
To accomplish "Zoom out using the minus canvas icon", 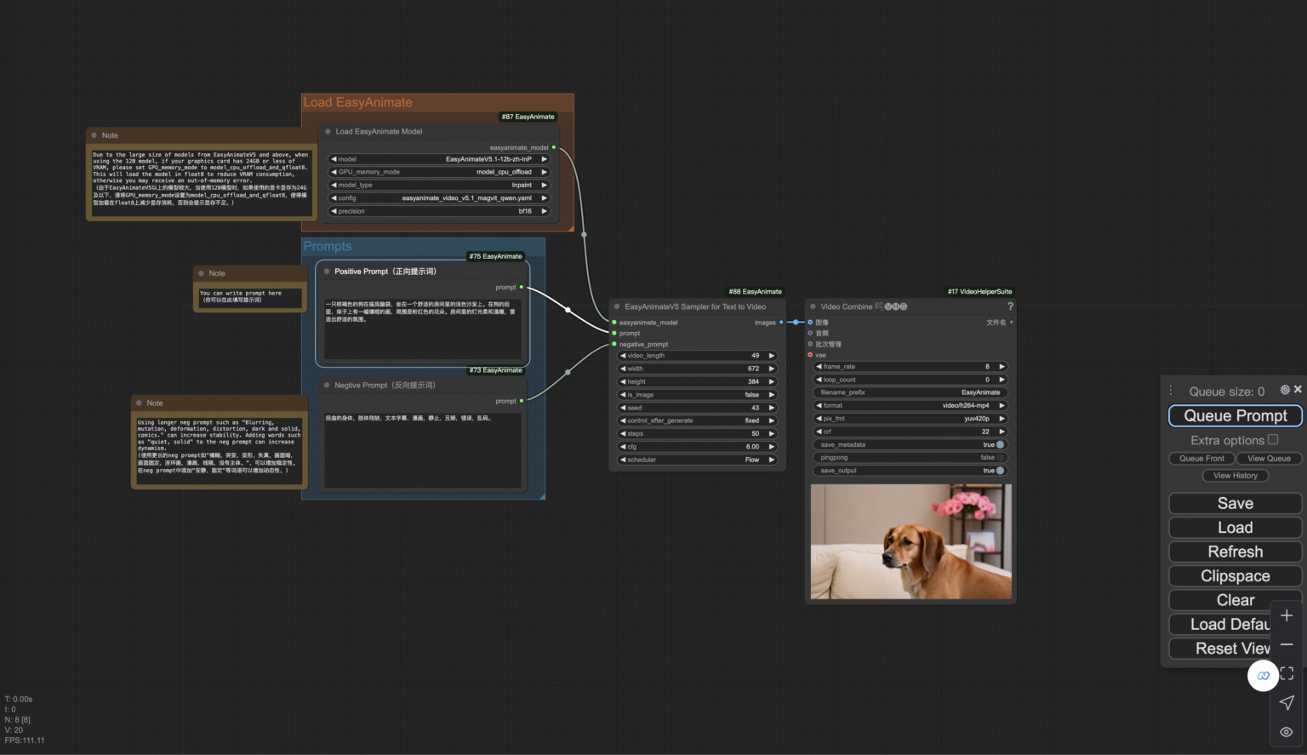I will click(x=1286, y=643).
